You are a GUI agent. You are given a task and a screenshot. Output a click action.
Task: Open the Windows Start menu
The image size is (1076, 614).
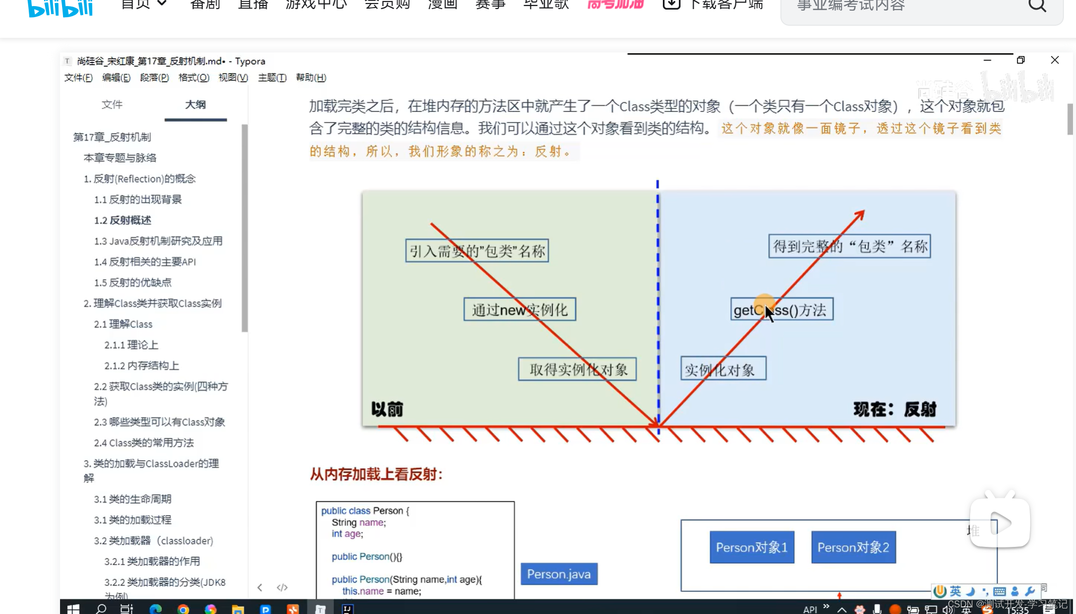tap(73, 609)
